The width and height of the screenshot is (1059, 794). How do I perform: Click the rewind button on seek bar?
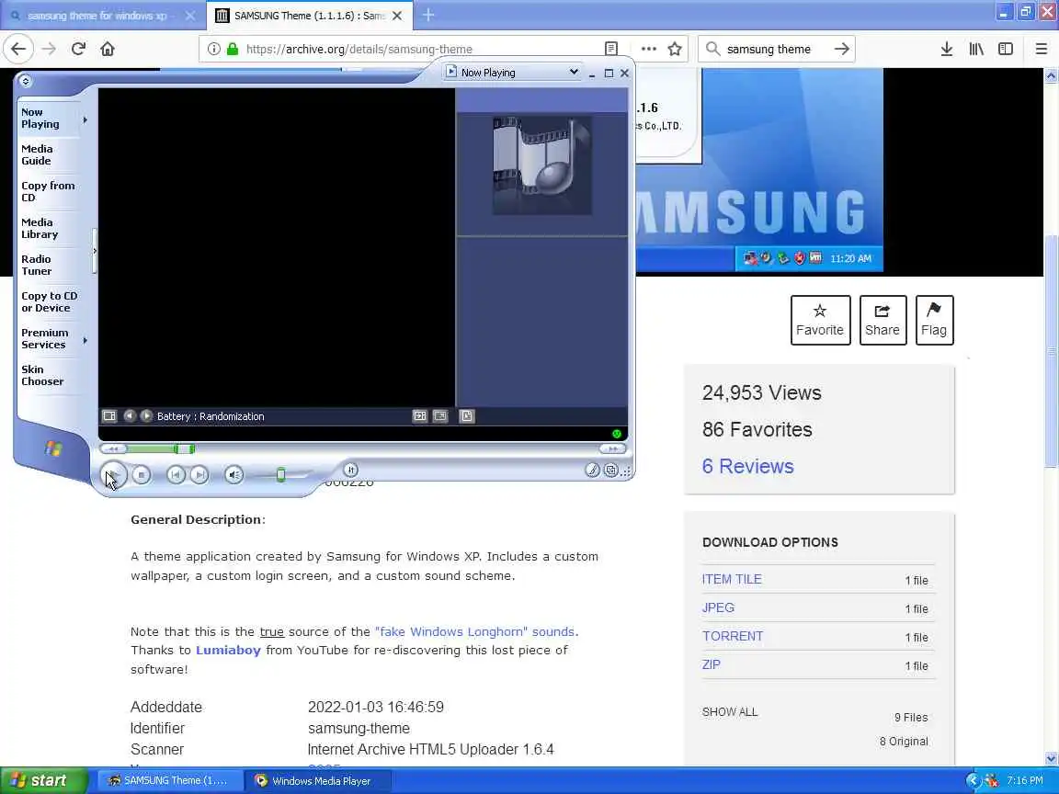coord(113,449)
